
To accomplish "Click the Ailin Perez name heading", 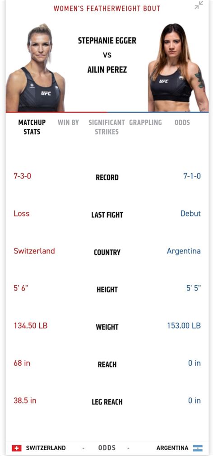I will 107,70.
